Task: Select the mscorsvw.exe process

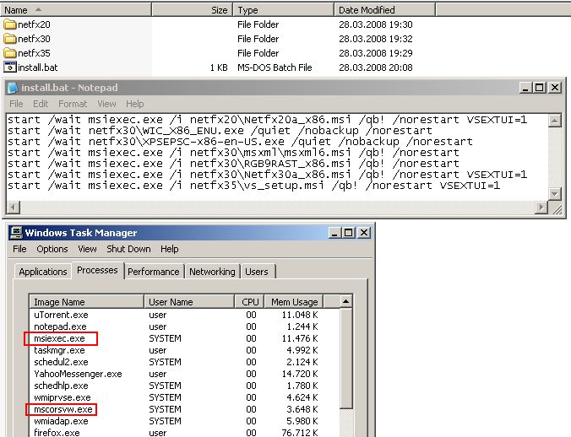Action: click(185, 409)
